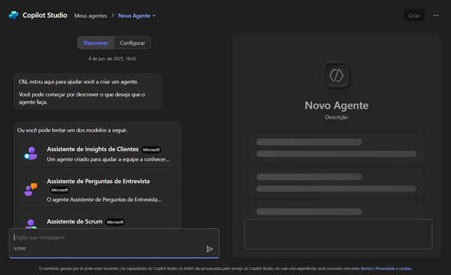Open the Termos link
The height and width of the screenshot is (275, 451).
coord(367,269)
